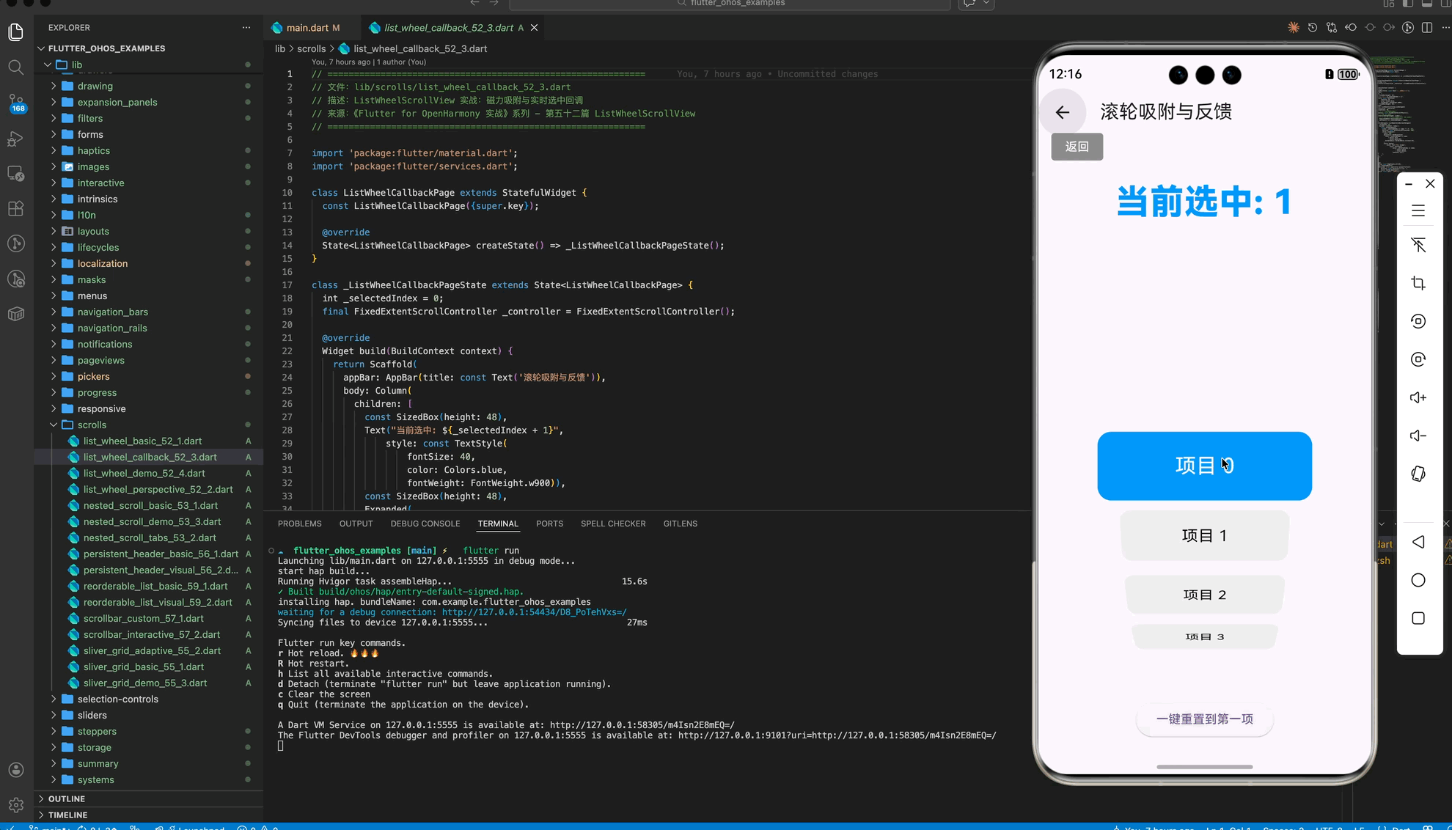Collapse the scrolls folder
1452x830 pixels.
click(92, 425)
